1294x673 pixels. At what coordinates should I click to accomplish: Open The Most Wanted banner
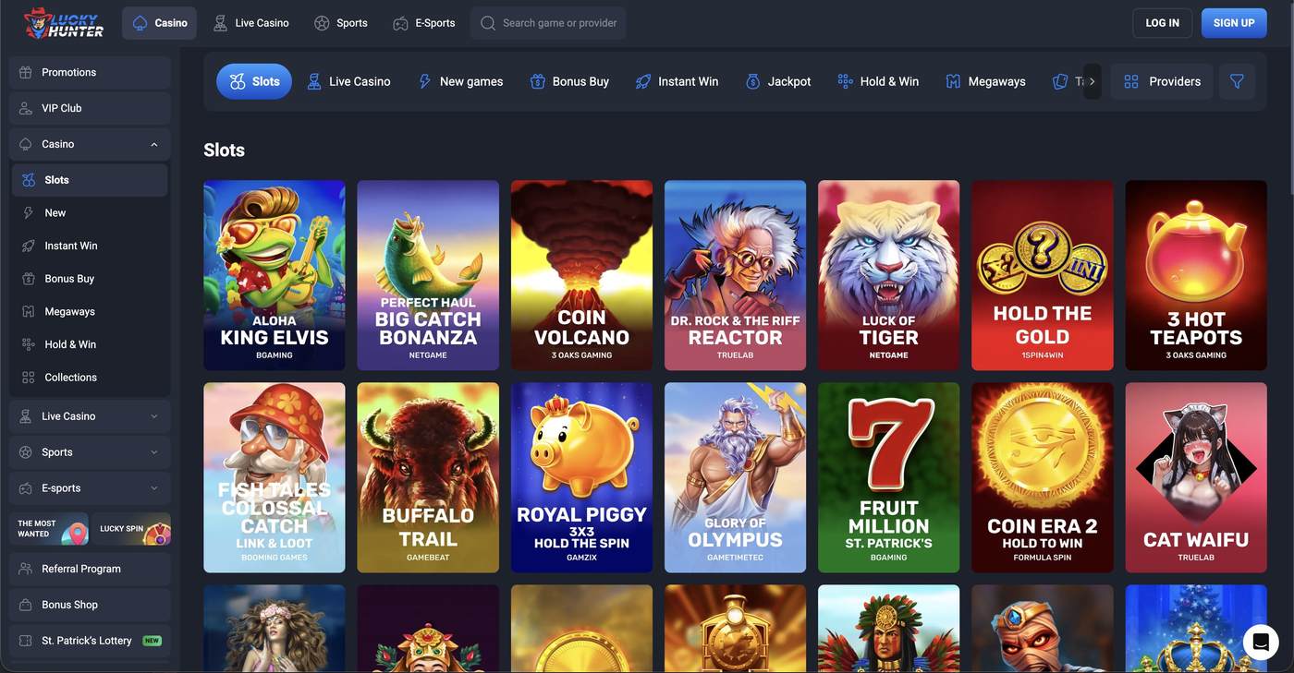50,529
